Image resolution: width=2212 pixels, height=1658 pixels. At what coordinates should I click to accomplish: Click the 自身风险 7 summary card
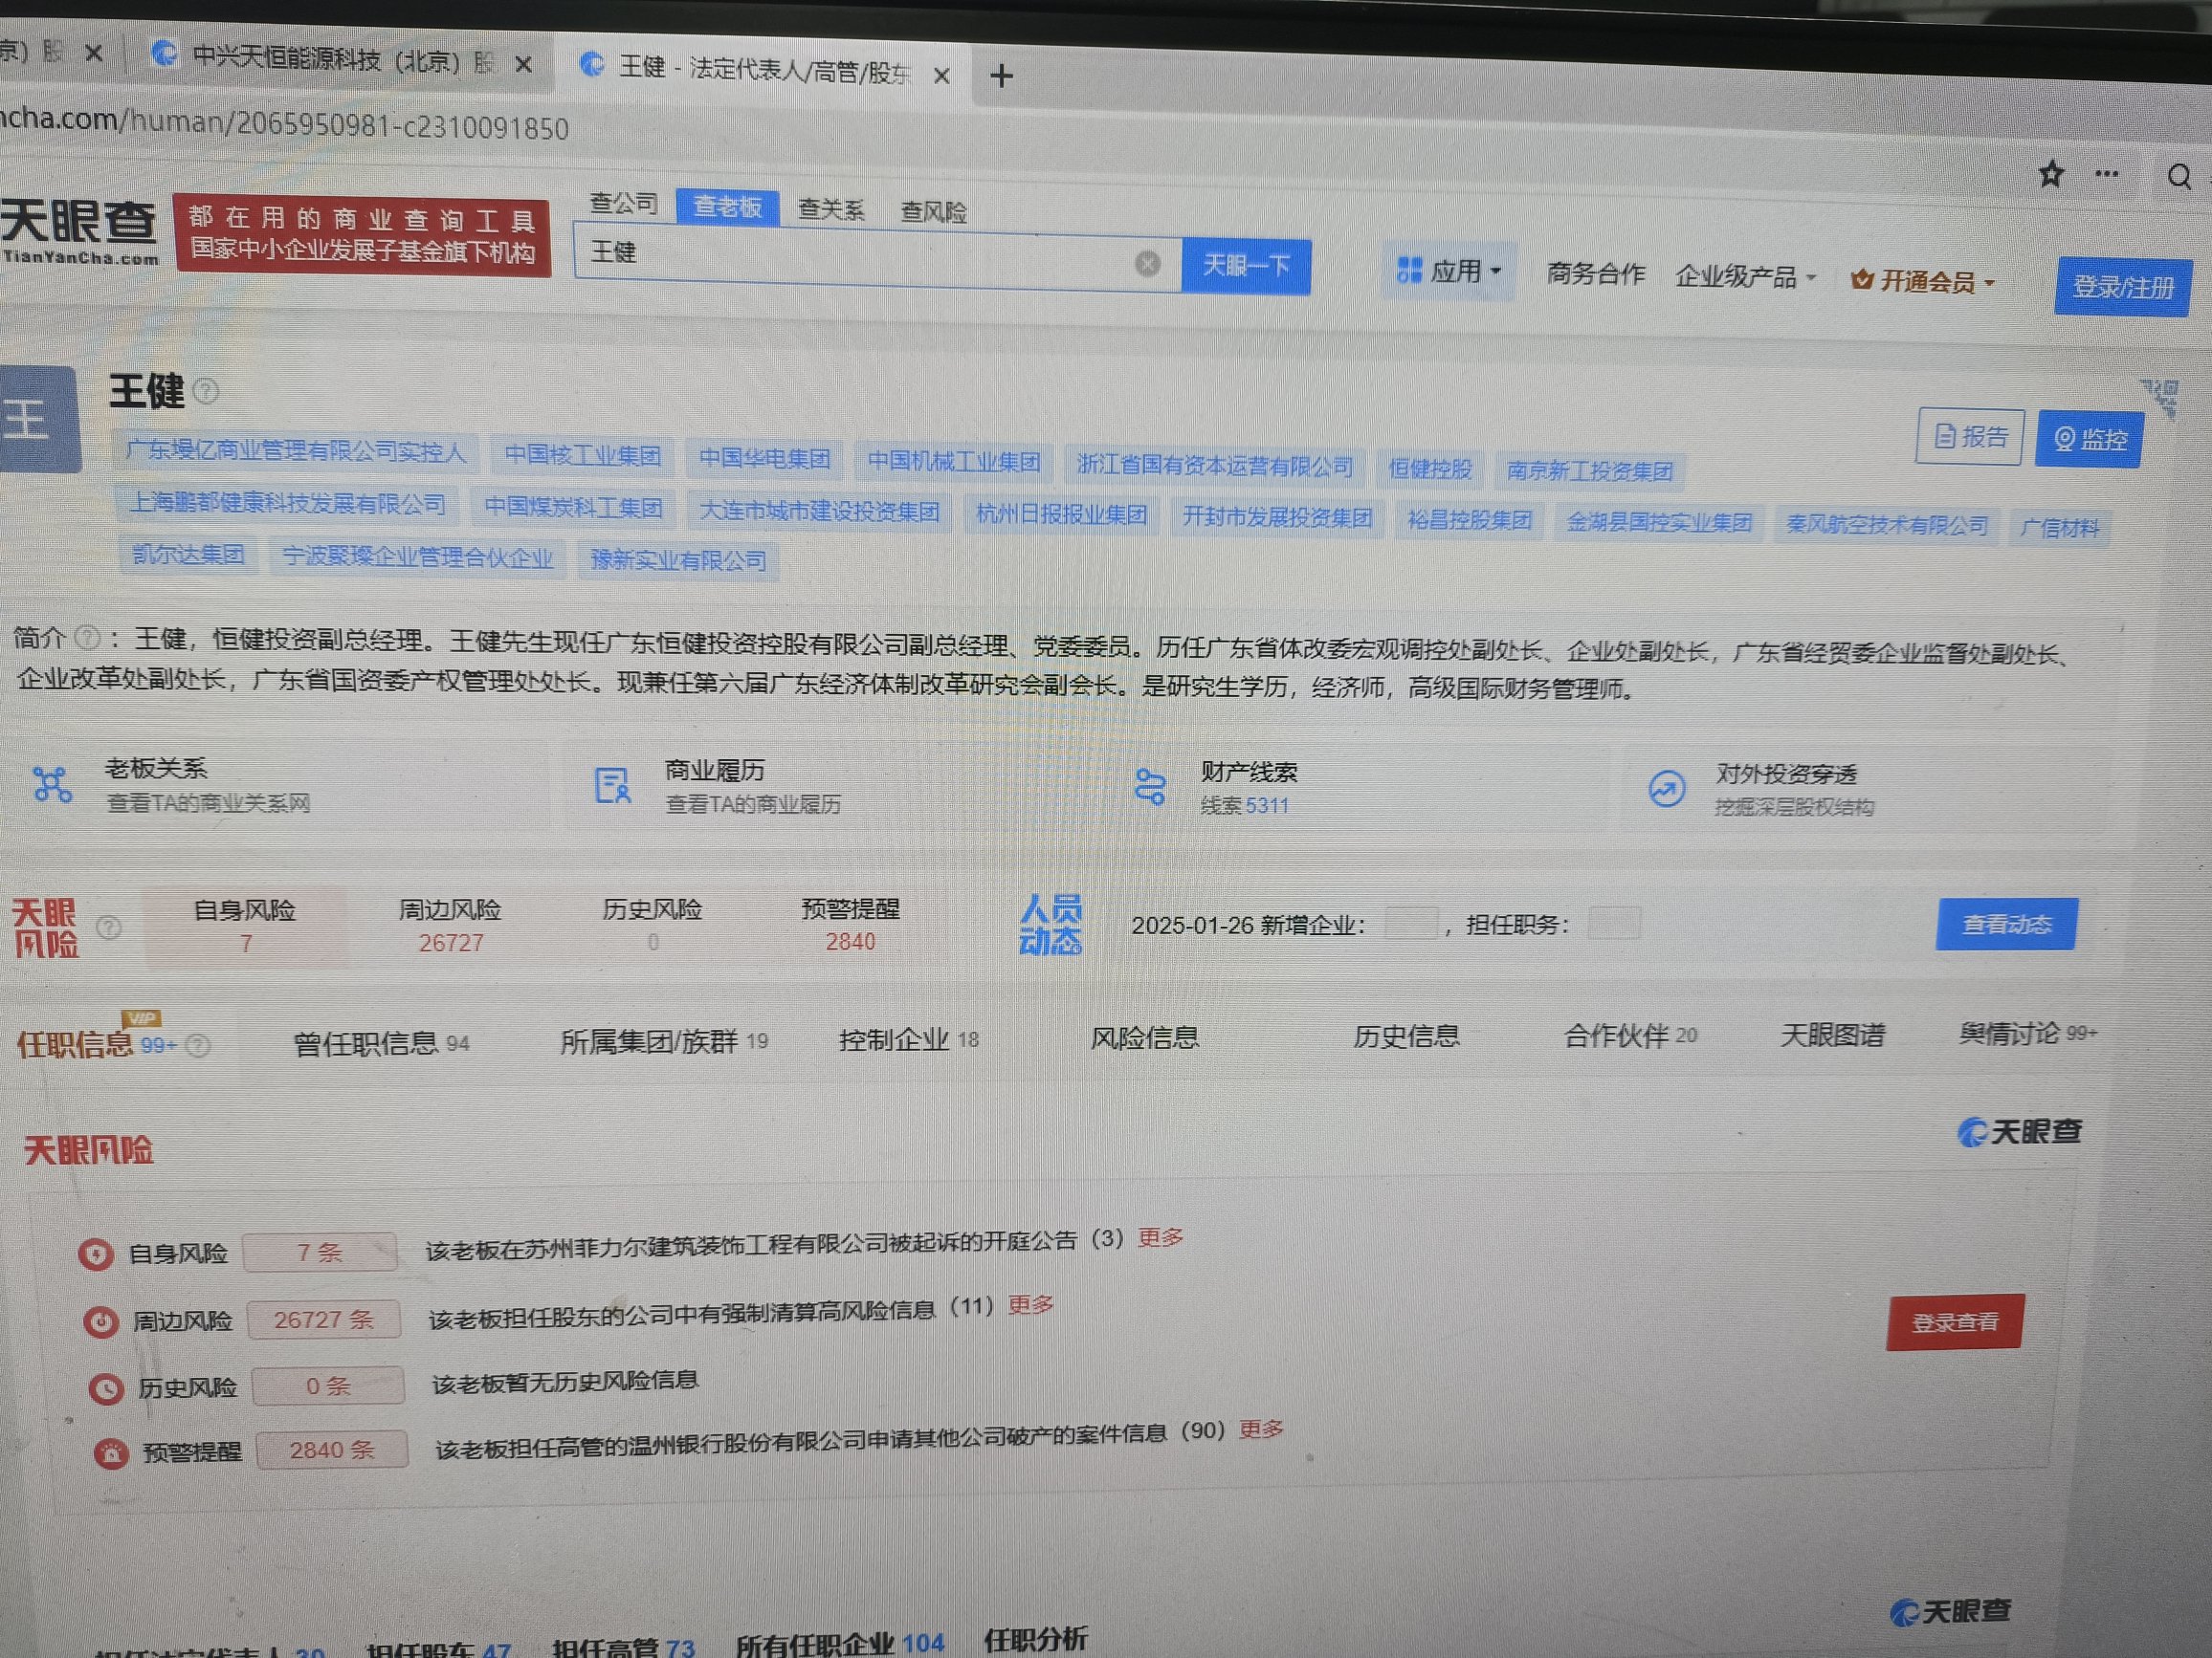tap(245, 926)
